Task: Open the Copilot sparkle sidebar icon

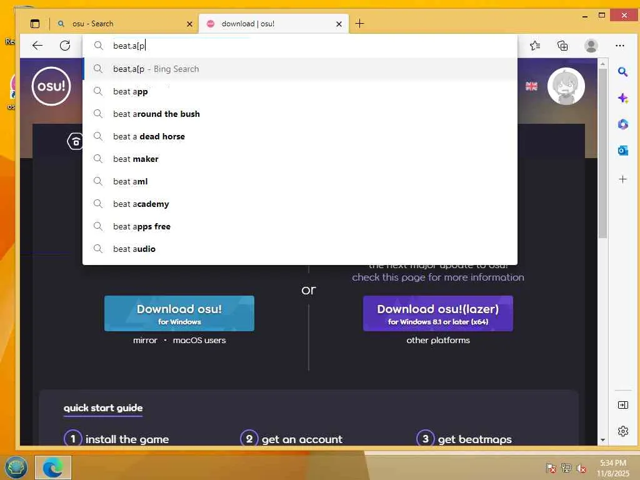Action: point(622,98)
